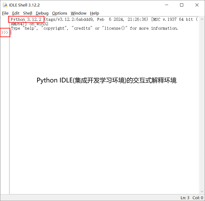Click the scrollbar down arrow
205x201 pixels.
(202, 191)
